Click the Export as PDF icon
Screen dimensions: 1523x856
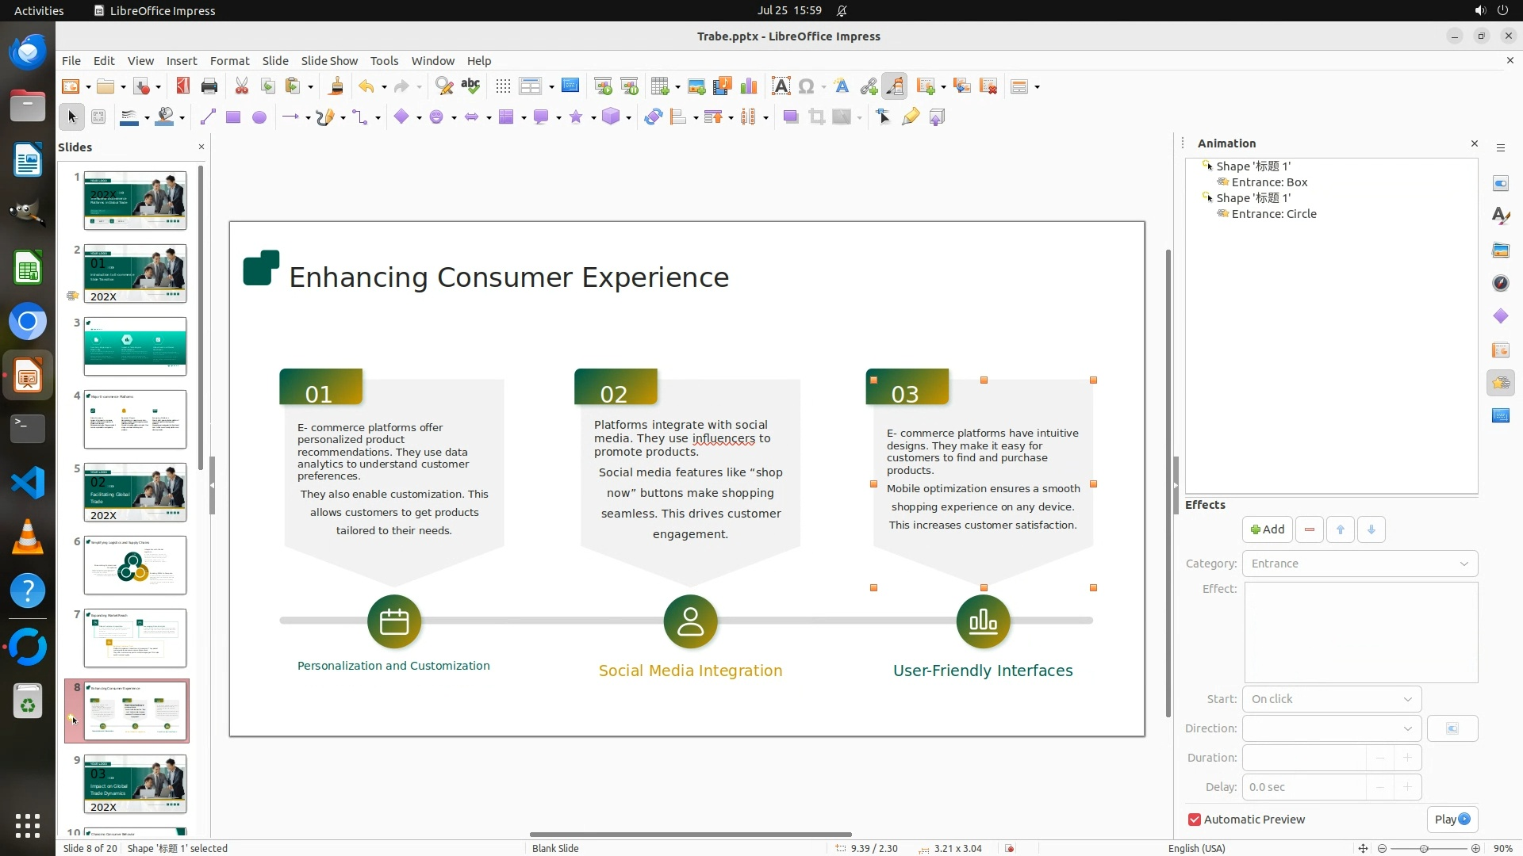pos(183,86)
